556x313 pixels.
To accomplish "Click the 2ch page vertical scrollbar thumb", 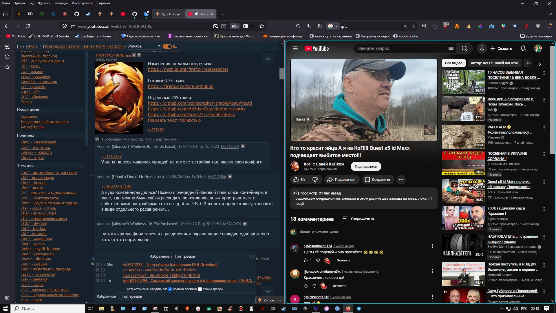I will [x=282, y=74].
